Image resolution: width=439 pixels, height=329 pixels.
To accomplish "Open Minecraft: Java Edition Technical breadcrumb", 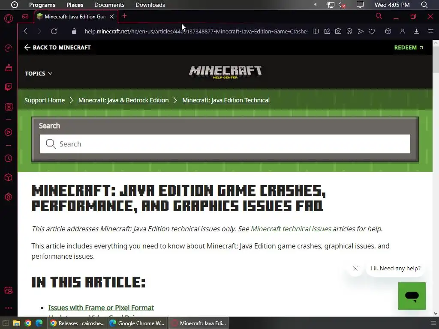I will (x=226, y=100).
